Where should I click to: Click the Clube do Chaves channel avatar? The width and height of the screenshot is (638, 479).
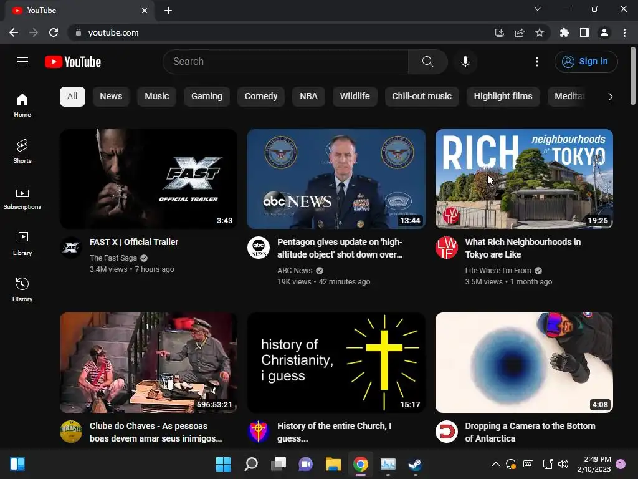[x=71, y=432]
